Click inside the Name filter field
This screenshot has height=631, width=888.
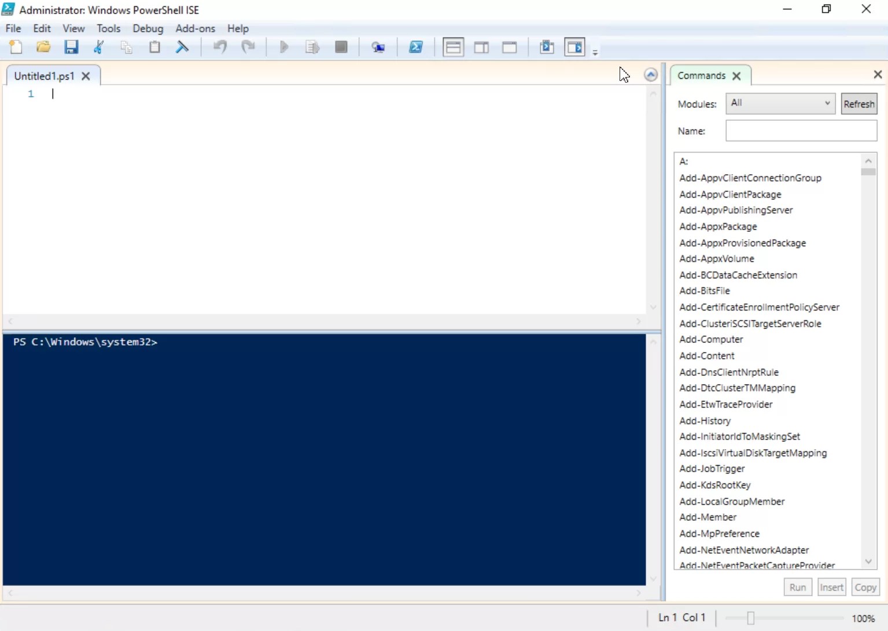801,131
